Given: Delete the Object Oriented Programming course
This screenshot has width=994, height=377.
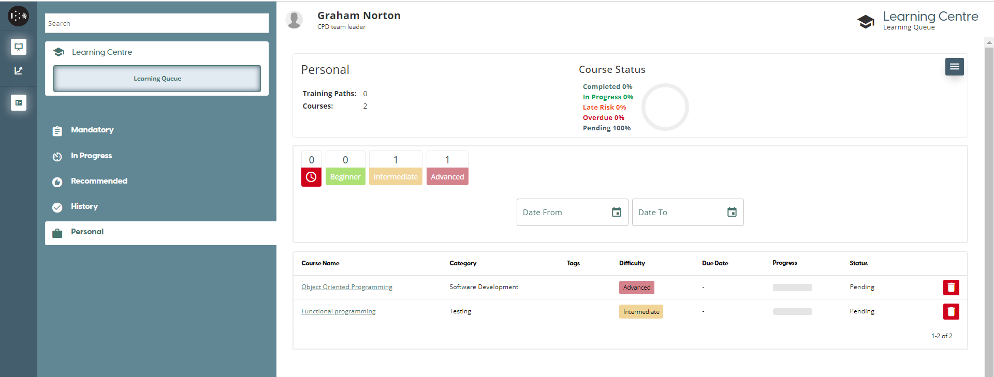Looking at the screenshot, I should click(x=951, y=288).
